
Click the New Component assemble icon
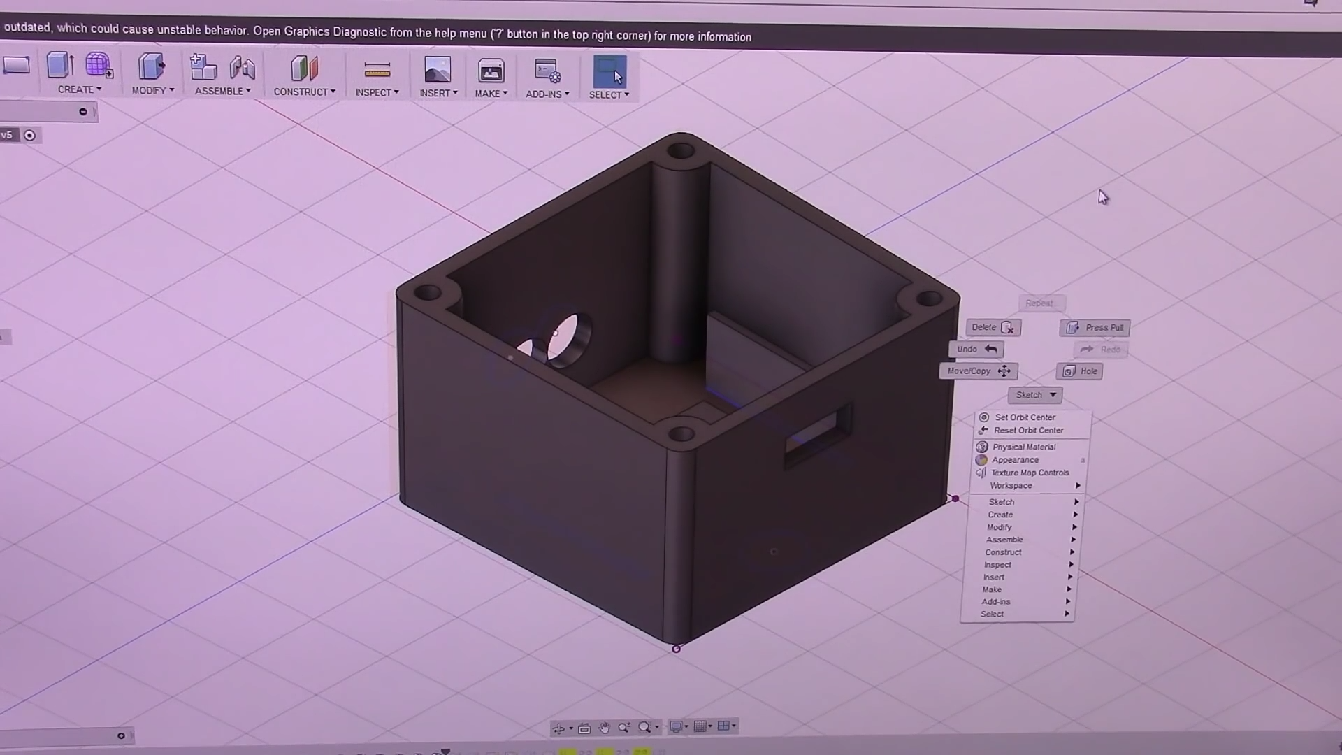coord(203,68)
